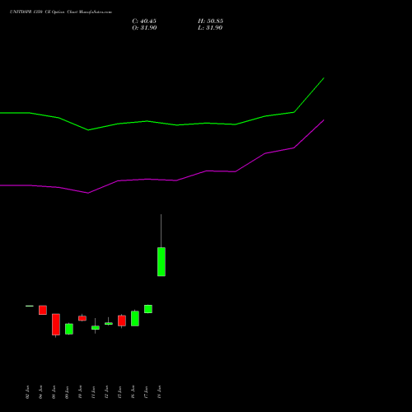Click the flat dash candle at chart start
The image size is (412, 412).
pyautogui.click(x=30, y=306)
